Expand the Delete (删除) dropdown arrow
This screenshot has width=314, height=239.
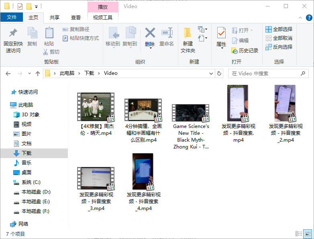(x=151, y=48)
